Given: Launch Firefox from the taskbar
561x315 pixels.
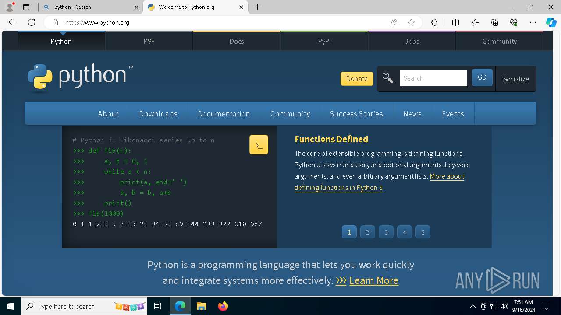Looking at the screenshot, I should tap(223, 306).
